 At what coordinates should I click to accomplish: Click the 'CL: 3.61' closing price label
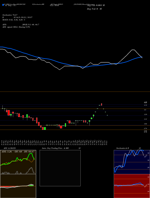pyautogui.click(x=55, y=5)
